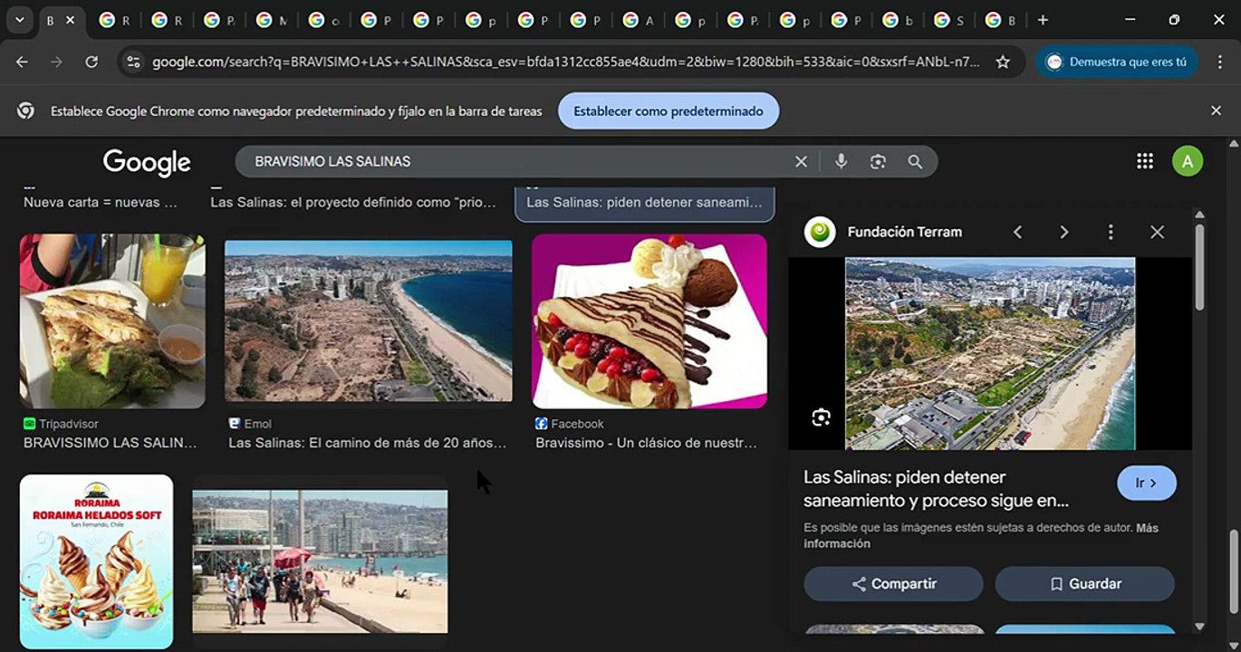Go back to previous page
1241x652 pixels.
click(x=22, y=62)
